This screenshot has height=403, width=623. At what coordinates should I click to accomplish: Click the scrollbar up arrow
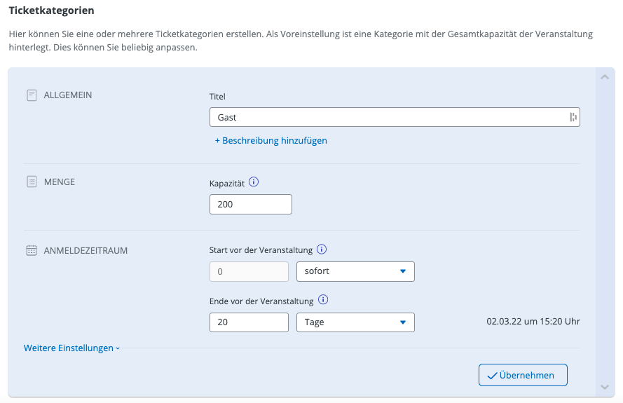coord(605,77)
